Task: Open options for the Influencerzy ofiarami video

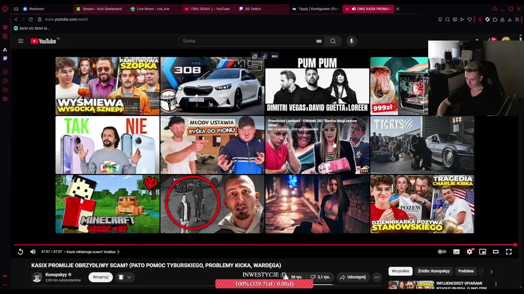Action: (x=496, y=284)
